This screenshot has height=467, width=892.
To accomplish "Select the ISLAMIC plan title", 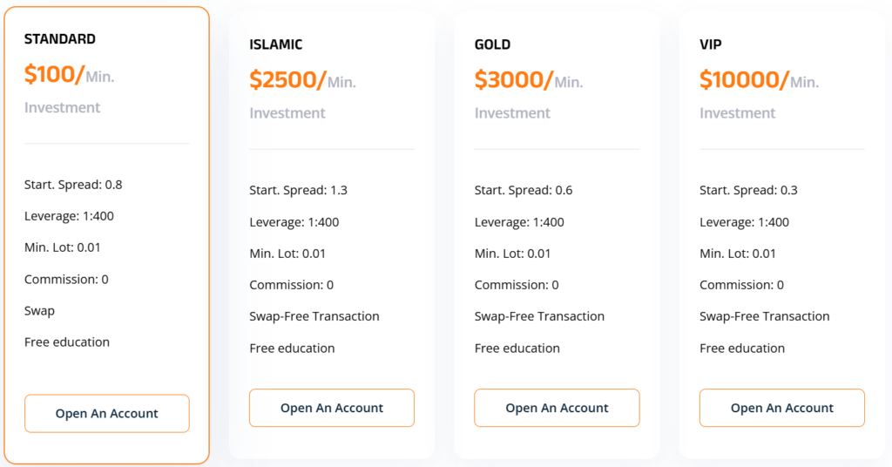I will [x=276, y=44].
